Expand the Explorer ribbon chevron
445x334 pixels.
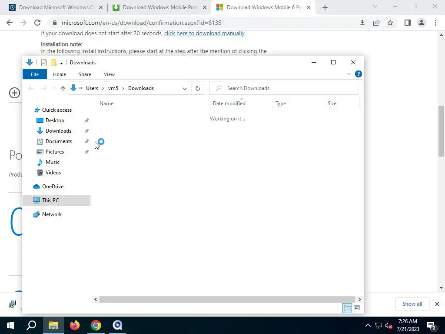[x=349, y=74]
